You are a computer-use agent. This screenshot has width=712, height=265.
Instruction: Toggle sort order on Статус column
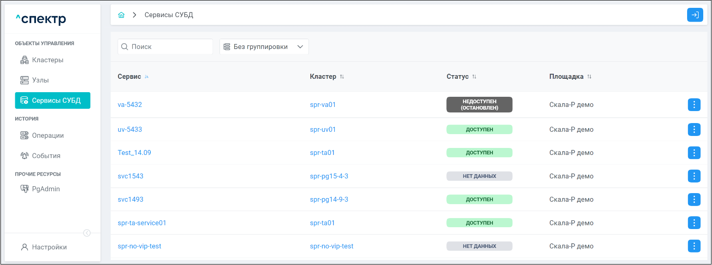click(474, 77)
